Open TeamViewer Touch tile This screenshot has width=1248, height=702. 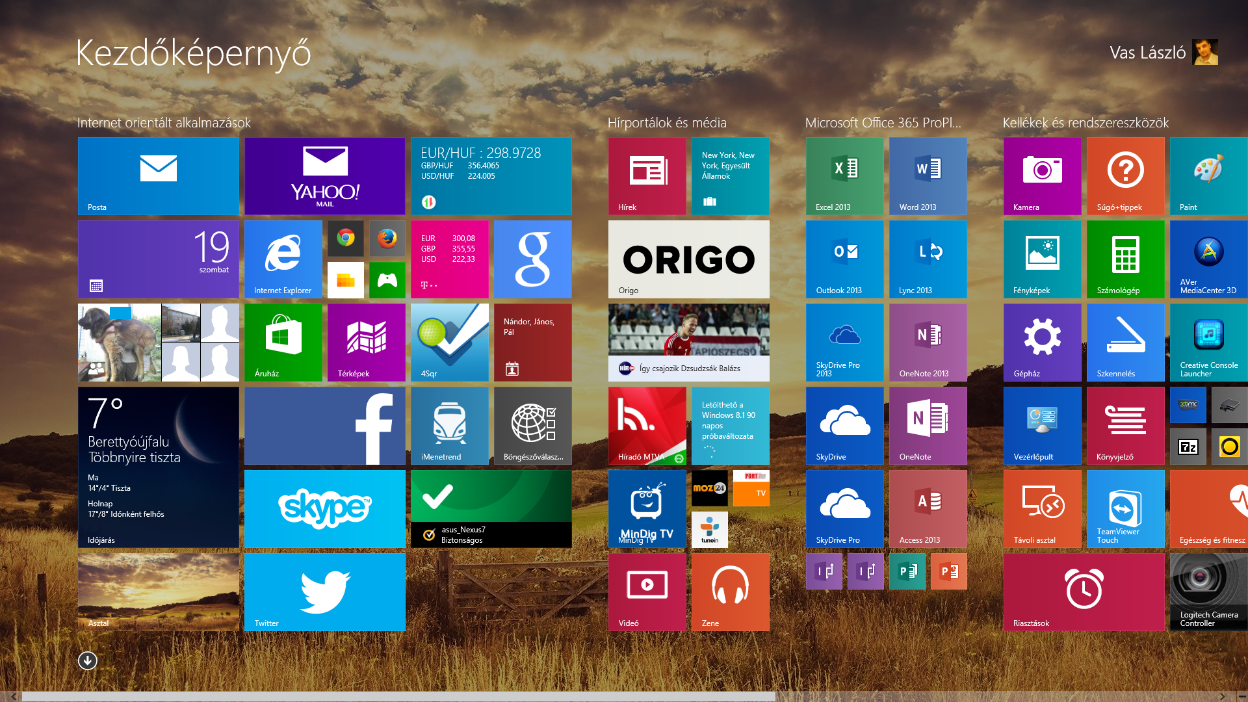1125,509
